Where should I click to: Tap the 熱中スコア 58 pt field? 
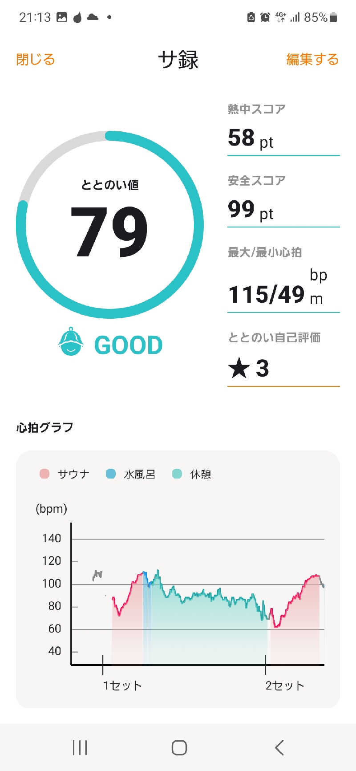pos(283,130)
